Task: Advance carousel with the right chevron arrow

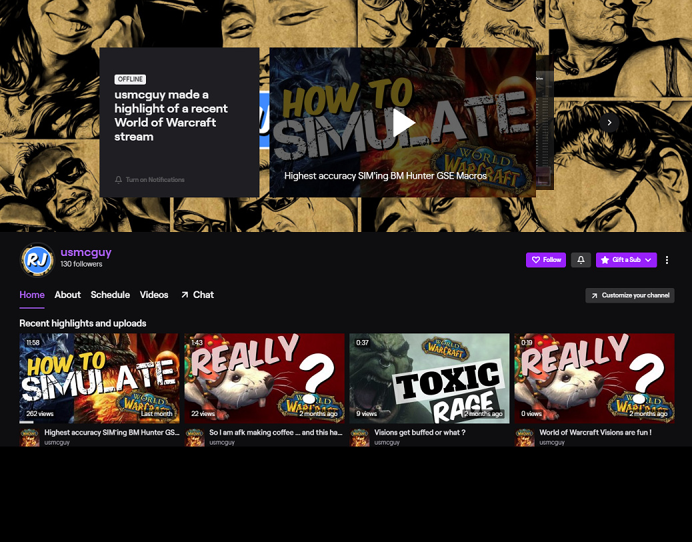Action: coord(609,123)
